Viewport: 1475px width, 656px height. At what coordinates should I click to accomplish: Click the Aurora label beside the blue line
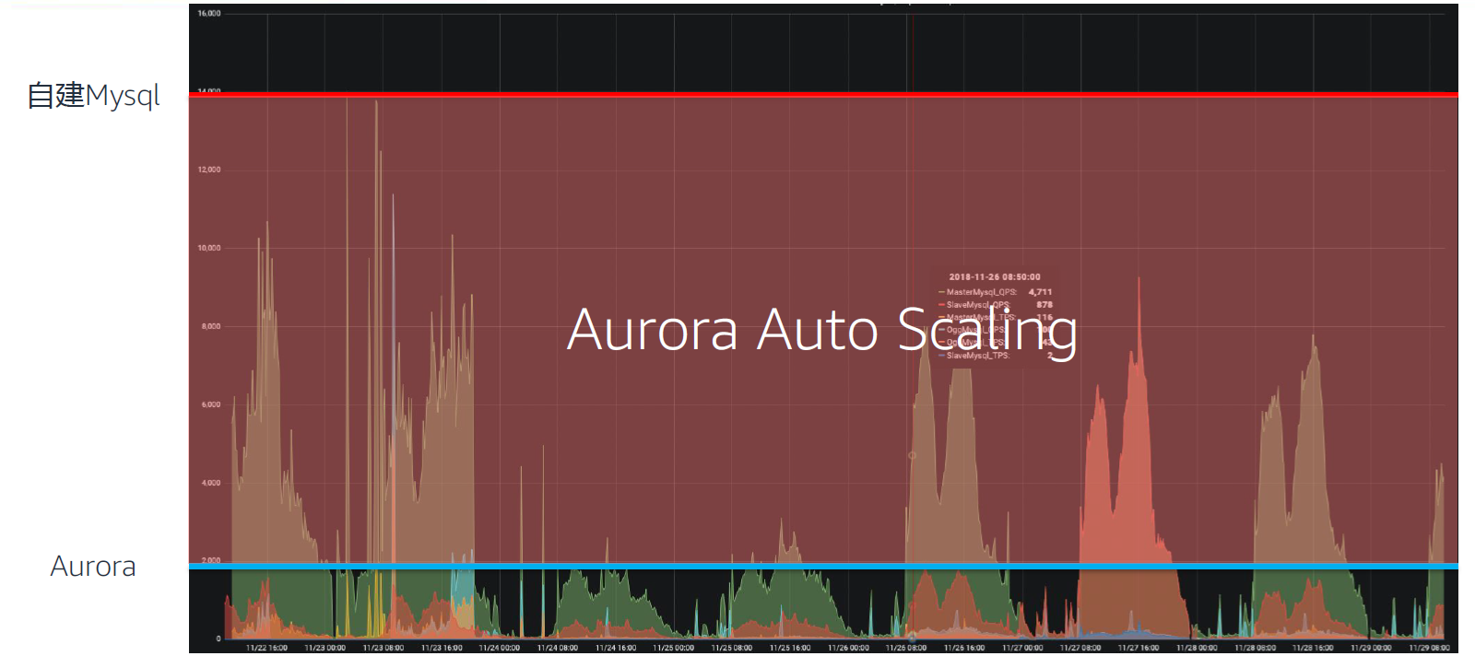93,566
